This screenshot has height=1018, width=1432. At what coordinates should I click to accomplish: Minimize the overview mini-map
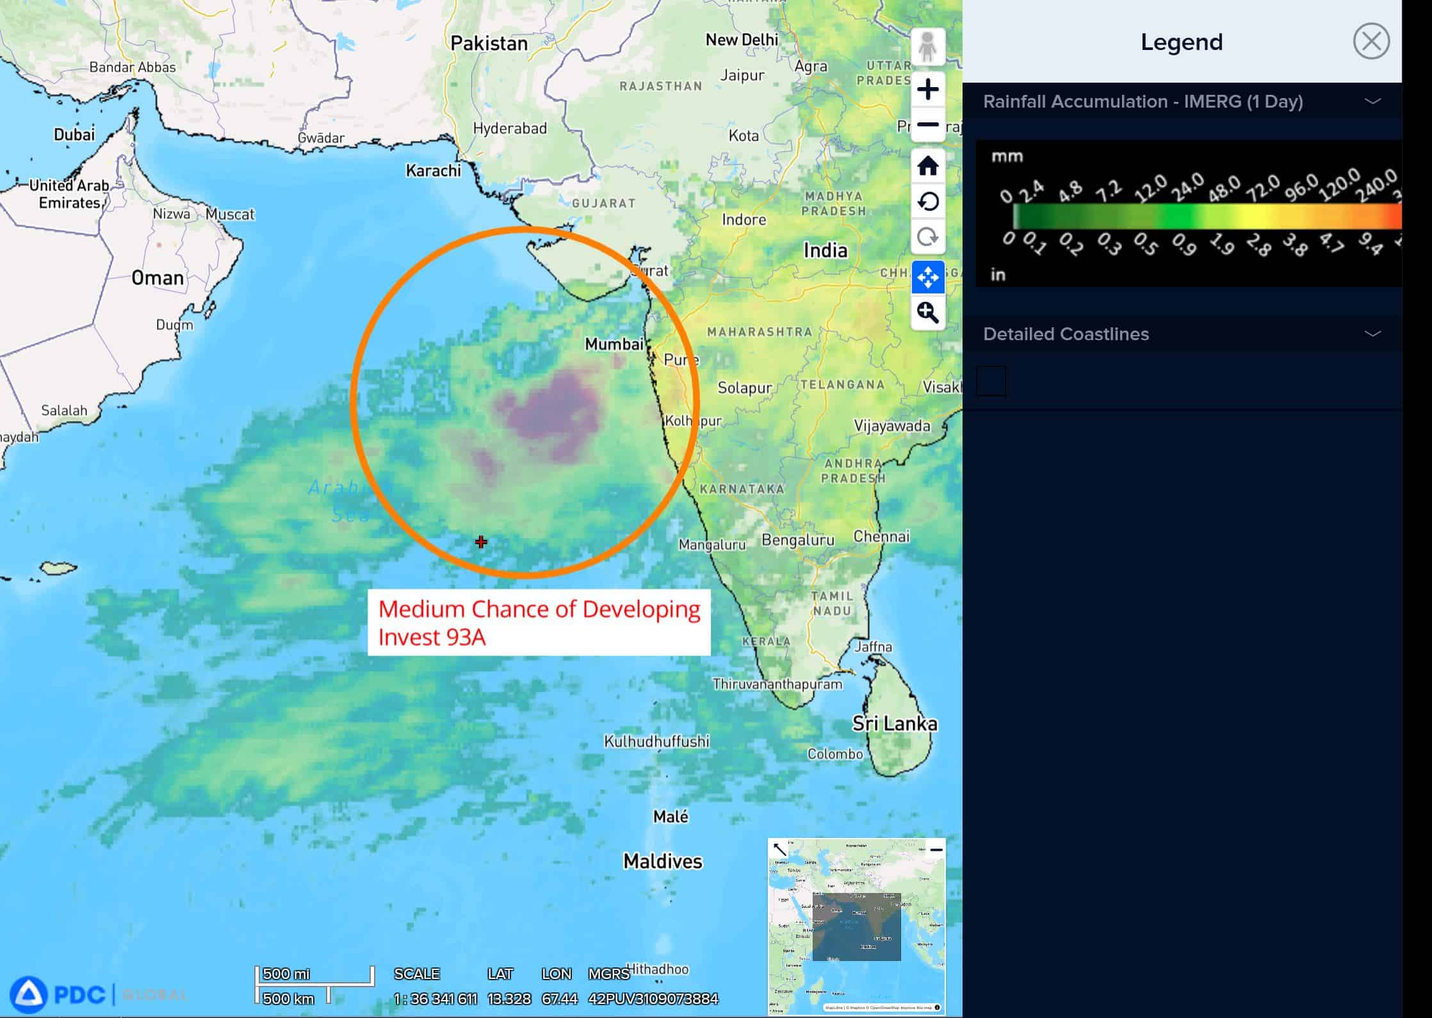[x=936, y=850]
